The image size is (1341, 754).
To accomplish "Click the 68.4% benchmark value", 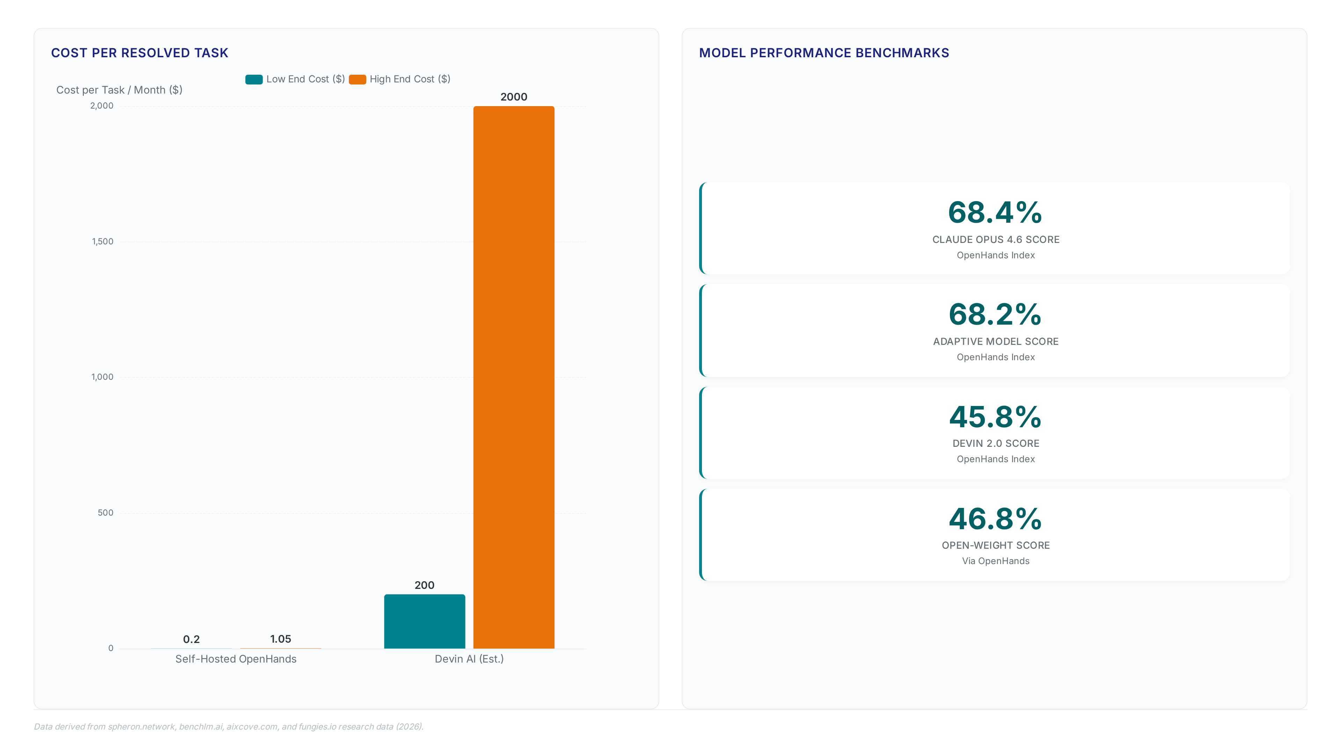I will coord(995,212).
